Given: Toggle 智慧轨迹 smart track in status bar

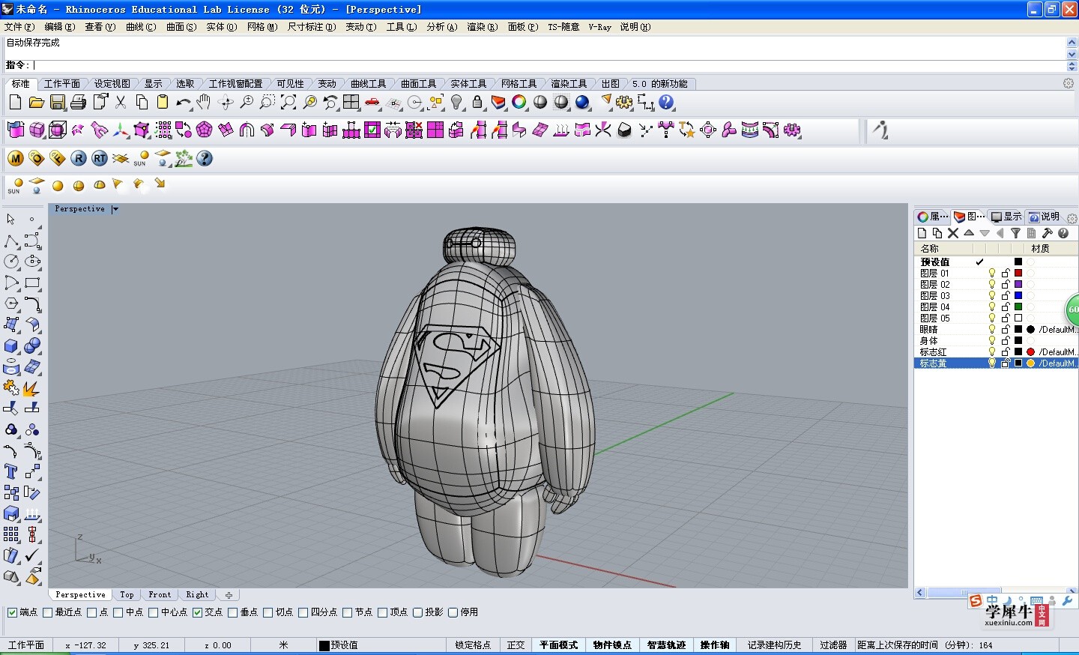Looking at the screenshot, I should coord(666,645).
